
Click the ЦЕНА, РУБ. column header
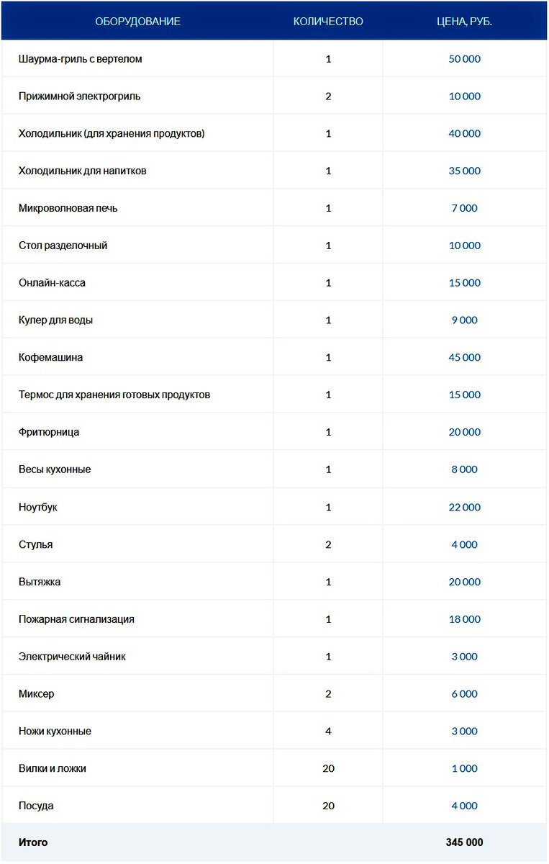coord(464,22)
